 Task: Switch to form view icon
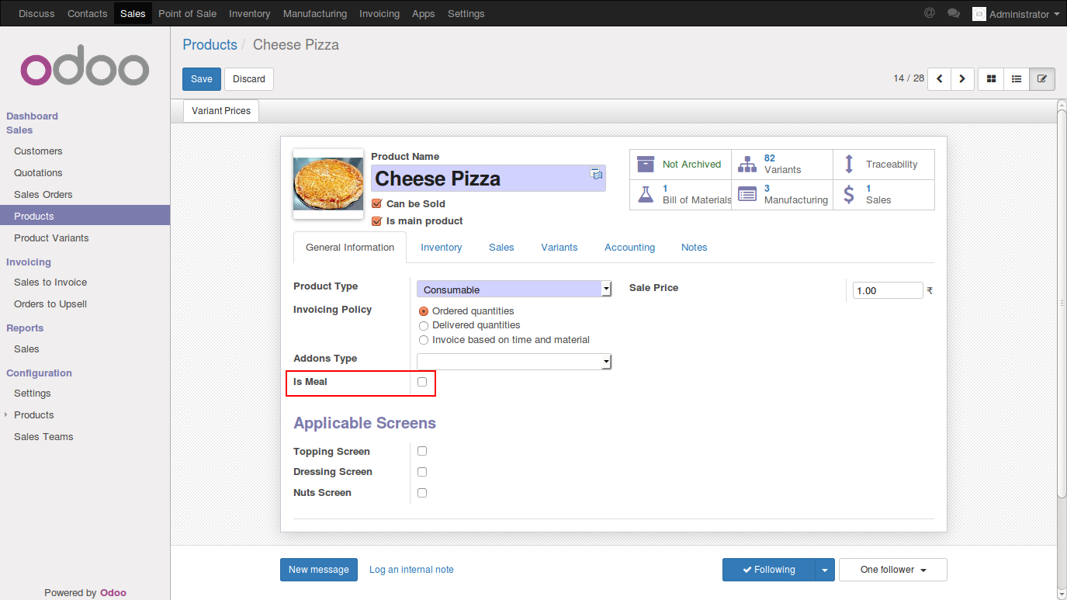point(1042,78)
